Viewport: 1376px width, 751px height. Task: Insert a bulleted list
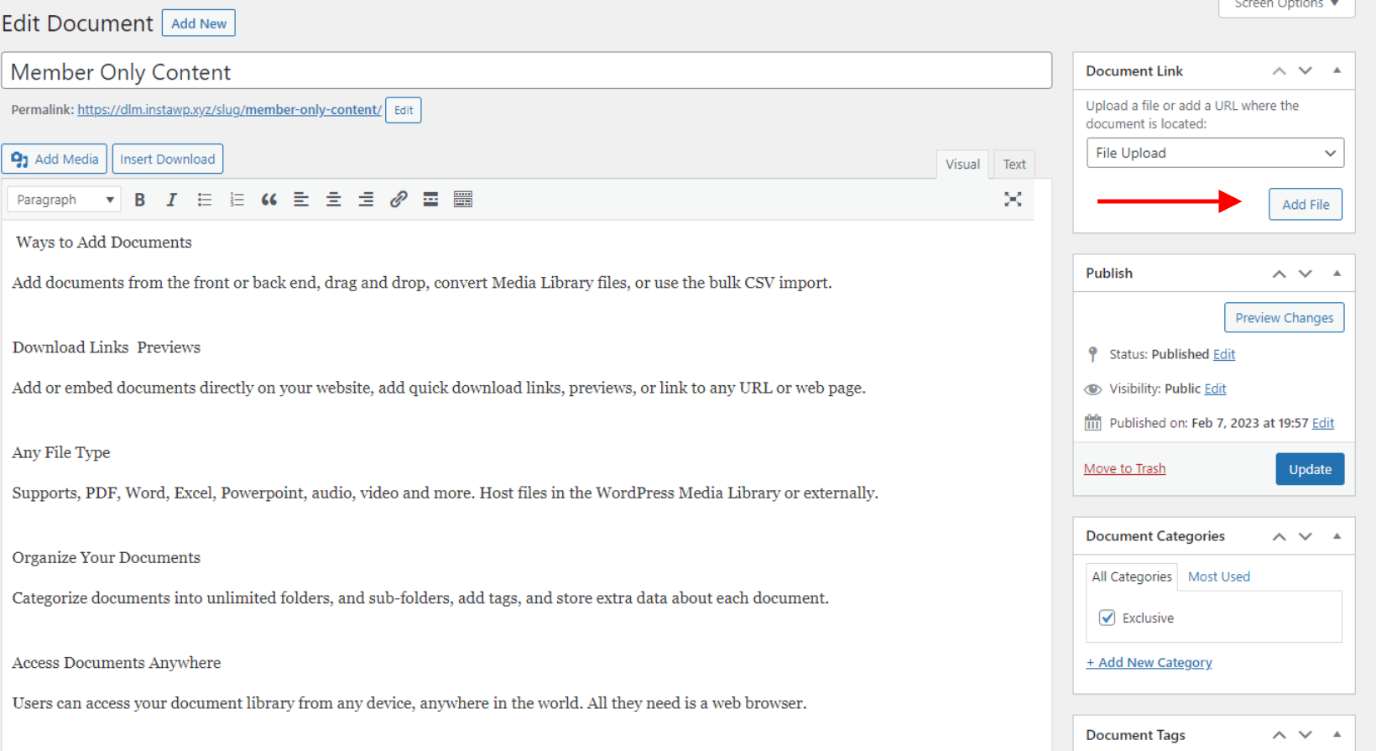pyautogui.click(x=204, y=200)
